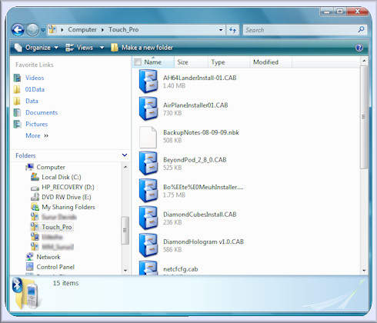
Task: Click the file list scroll down arrow
Action: pos(364,270)
